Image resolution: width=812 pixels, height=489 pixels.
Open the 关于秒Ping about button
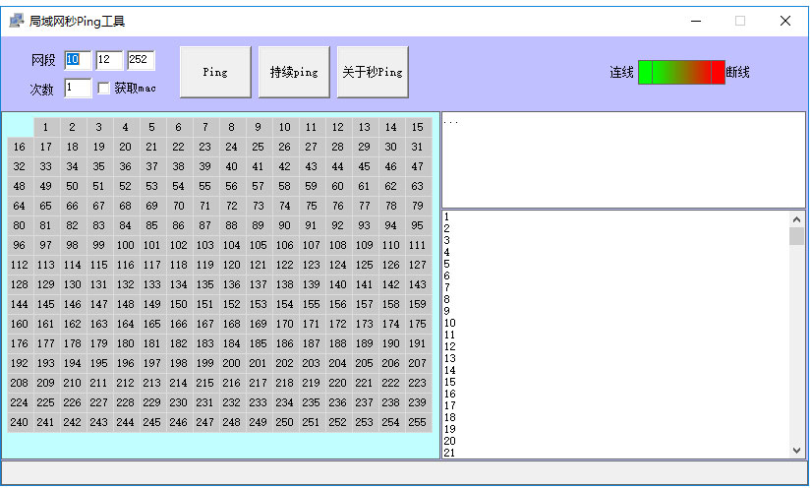pyautogui.click(x=373, y=73)
